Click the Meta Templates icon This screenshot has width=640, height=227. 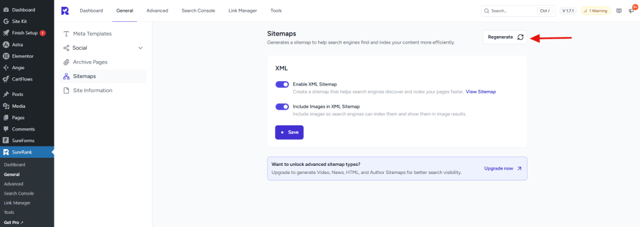(66, 34)
